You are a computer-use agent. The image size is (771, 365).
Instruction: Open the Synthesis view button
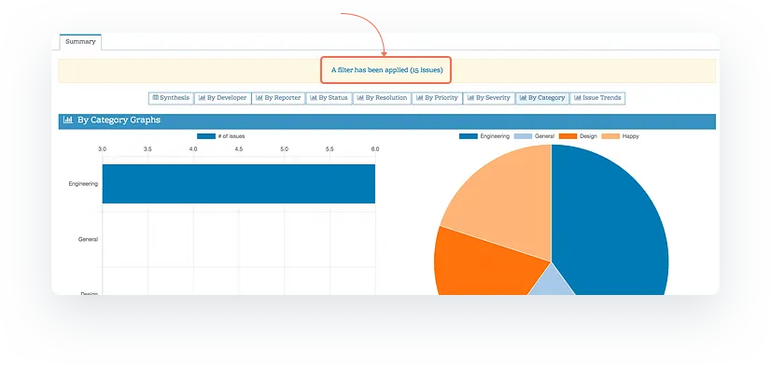pyautogui.click(x=171, y=98)
